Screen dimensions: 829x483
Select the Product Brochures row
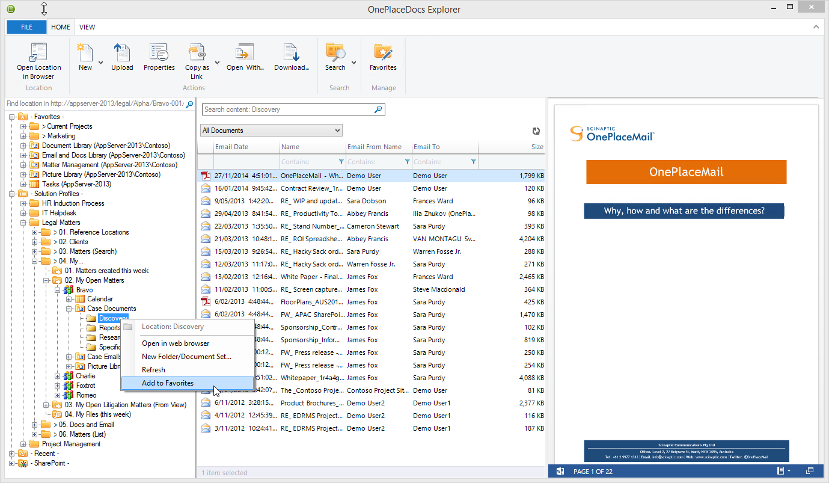click(372, 403)
